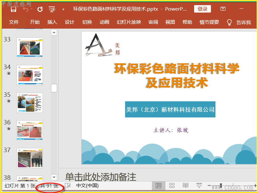The height and width of the screenshot is (193, 258).
Task: Start Slide Show view from status bar
Action: coord(199,186)
